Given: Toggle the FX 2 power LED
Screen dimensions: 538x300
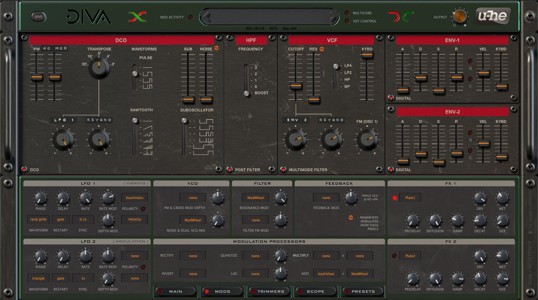Looking at the screenshot, I should (x=395, y=256).
